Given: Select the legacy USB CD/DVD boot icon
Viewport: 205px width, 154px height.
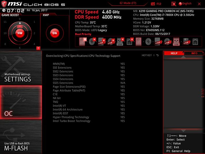Looking at the screenshot, I should pos(167,42).
